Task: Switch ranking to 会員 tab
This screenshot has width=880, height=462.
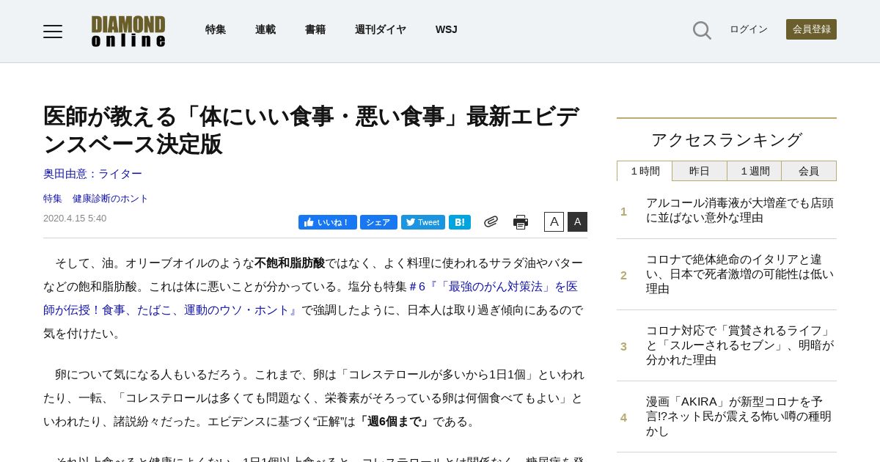Action: [809, 171]
